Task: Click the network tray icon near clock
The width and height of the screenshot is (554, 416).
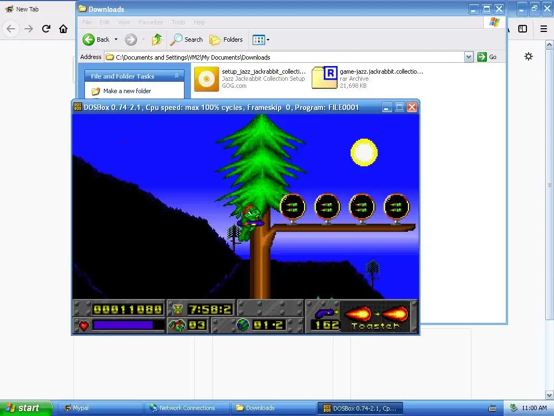Action: point(514,408)
